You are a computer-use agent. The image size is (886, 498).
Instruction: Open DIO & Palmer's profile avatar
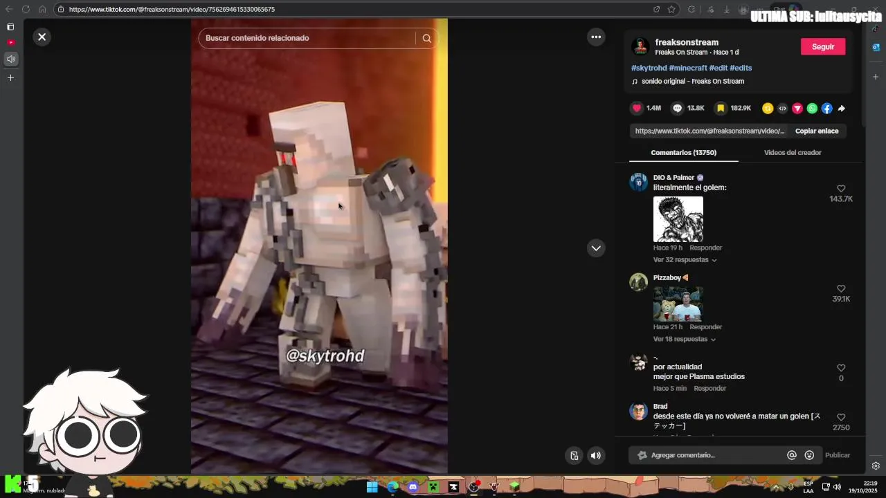[x=638, y=182]
